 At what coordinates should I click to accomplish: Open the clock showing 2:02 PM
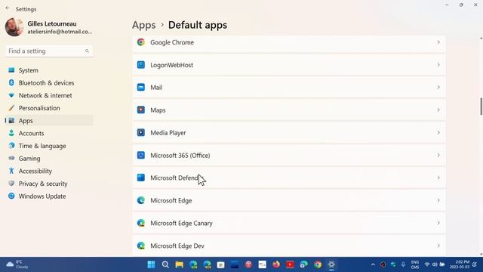[460, 264]
